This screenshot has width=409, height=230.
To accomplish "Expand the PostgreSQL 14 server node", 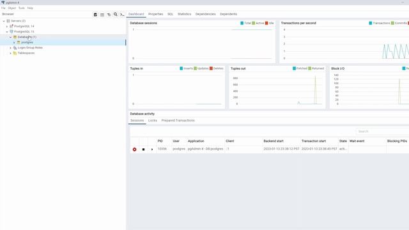I will pyautogui.click(x=7, y=26).
